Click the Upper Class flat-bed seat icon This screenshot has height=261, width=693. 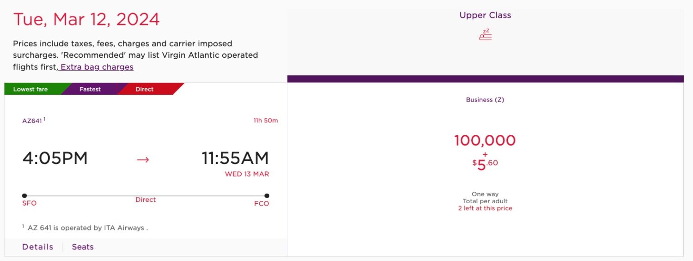pos(485,35)
